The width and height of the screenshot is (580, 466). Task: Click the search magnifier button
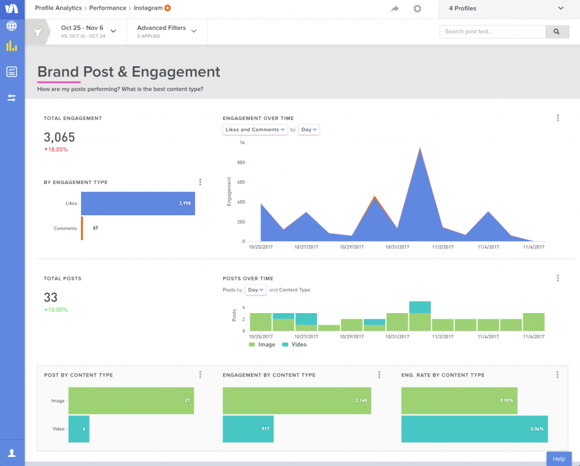point(557,32)
